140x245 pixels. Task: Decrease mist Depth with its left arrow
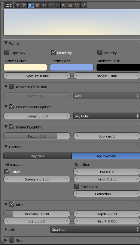(x=77, y=214)
